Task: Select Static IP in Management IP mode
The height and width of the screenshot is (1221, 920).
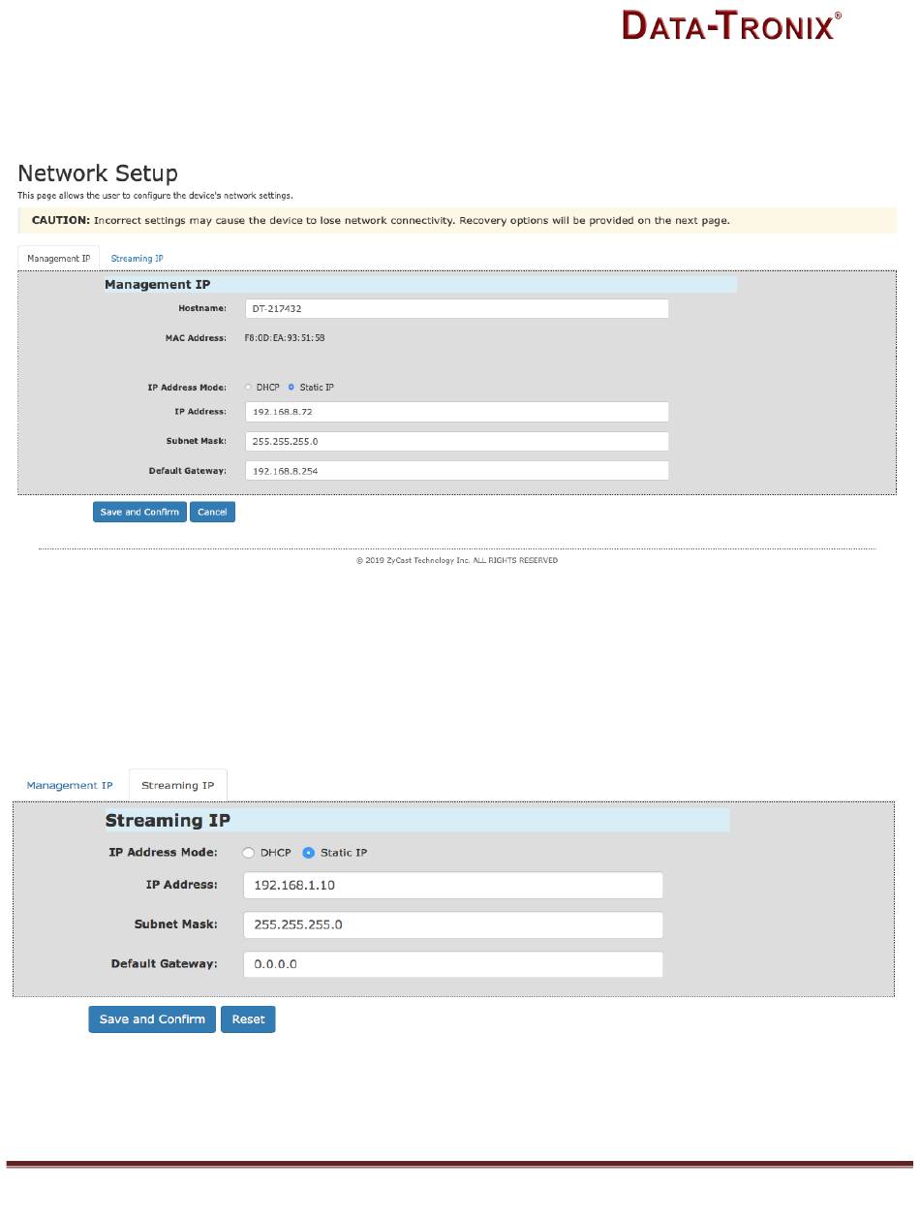Action: (x=291, y=388)
